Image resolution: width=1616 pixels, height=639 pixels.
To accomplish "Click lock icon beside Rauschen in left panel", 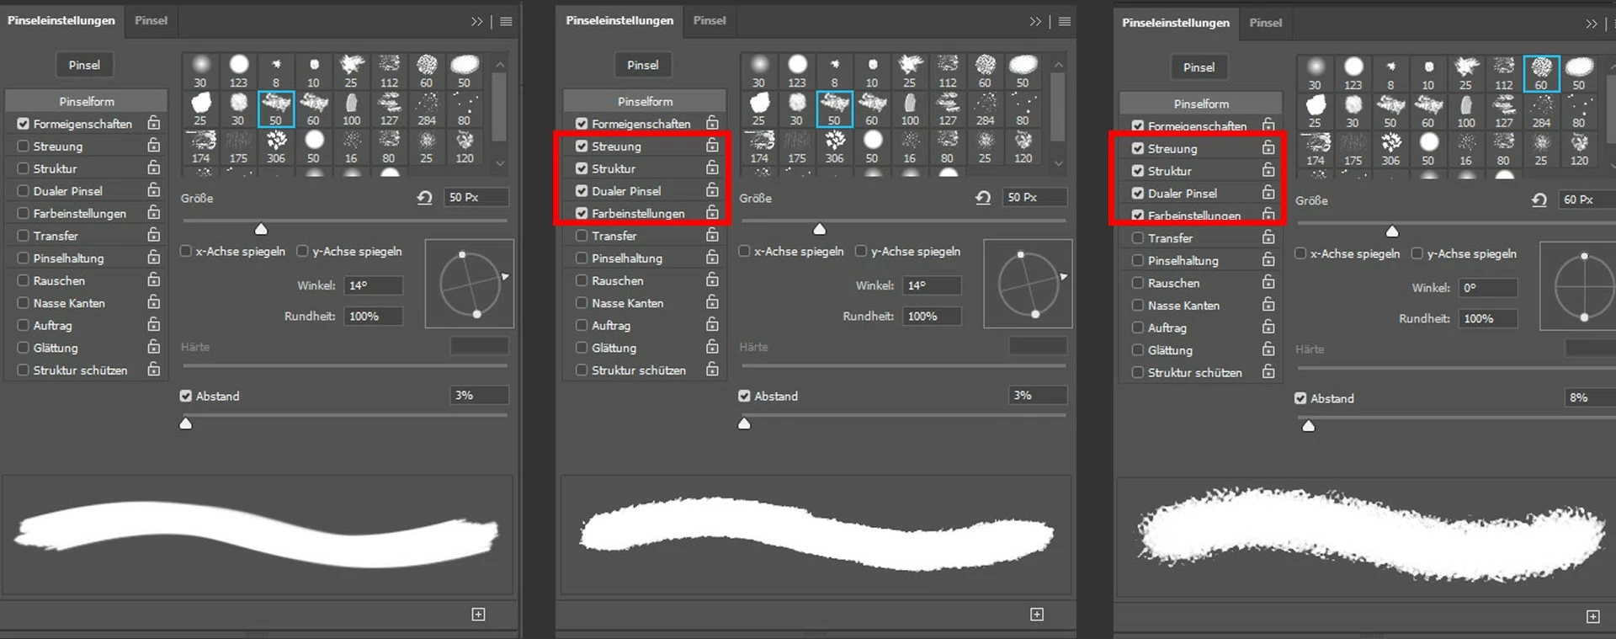I will tap(154, 280).
